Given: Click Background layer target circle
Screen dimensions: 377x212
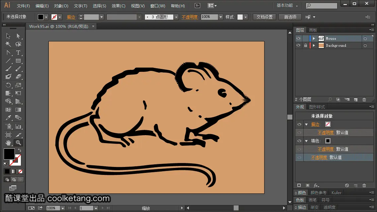Looking at the screenshot, I should [x=365, y=45].
